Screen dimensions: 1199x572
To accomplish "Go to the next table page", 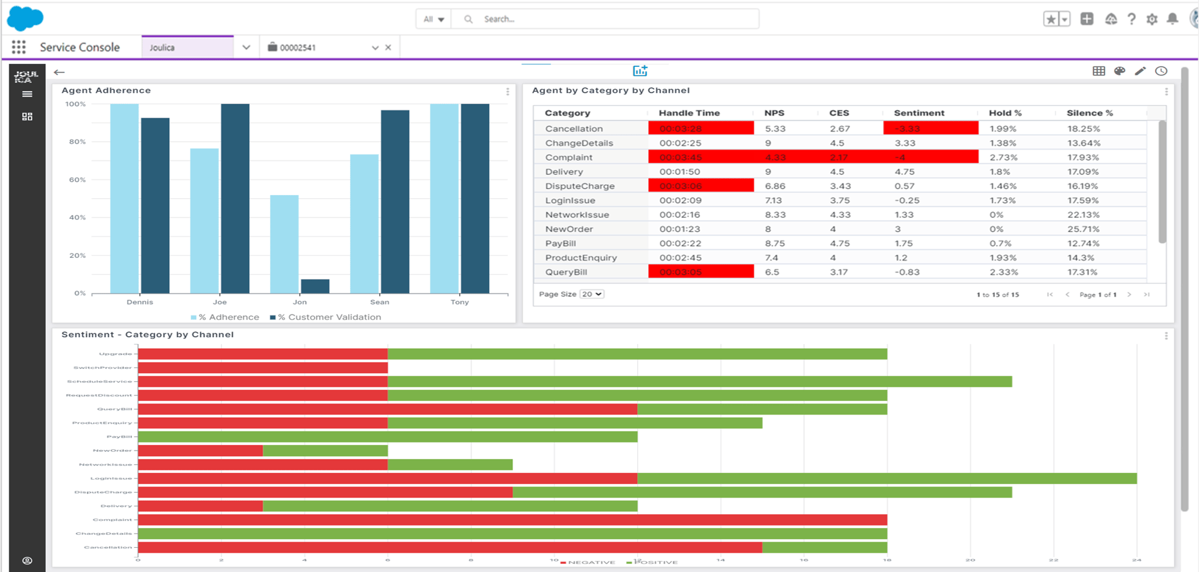I will tap(1129, 295).
